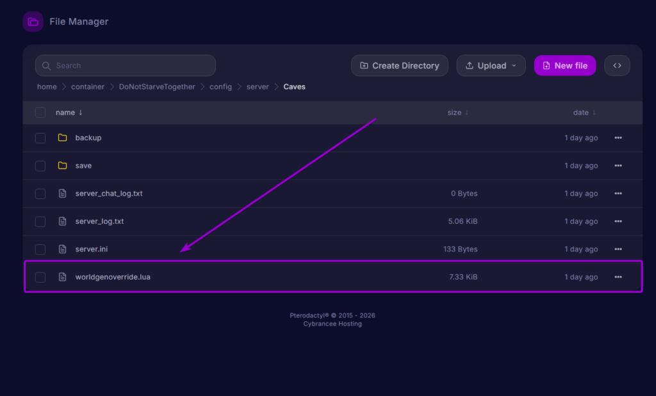Image resolution: width=656 pixels, height=396 pixels.
Task: Open the three-dot menu for backup
Action: (618, 138)
